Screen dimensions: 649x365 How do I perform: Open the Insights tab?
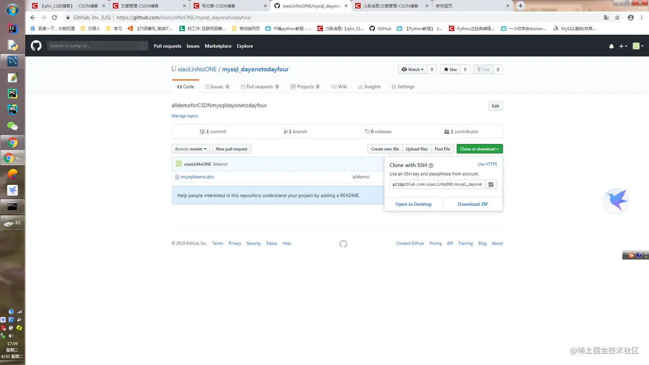tap(369, 87)
